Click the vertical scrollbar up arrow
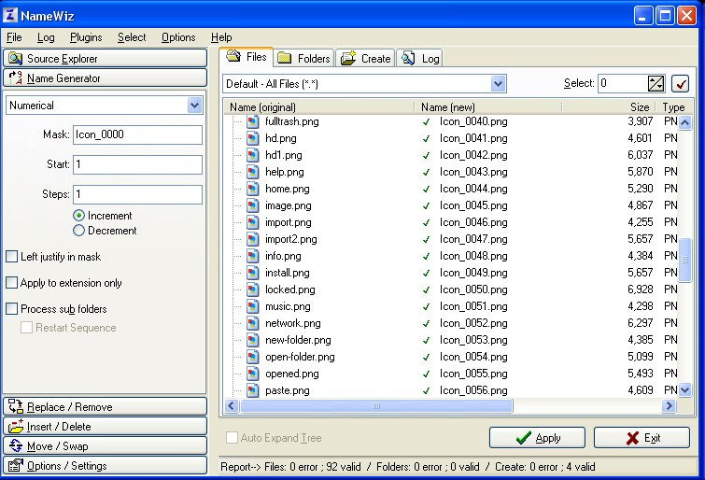 tap(684, 122)
